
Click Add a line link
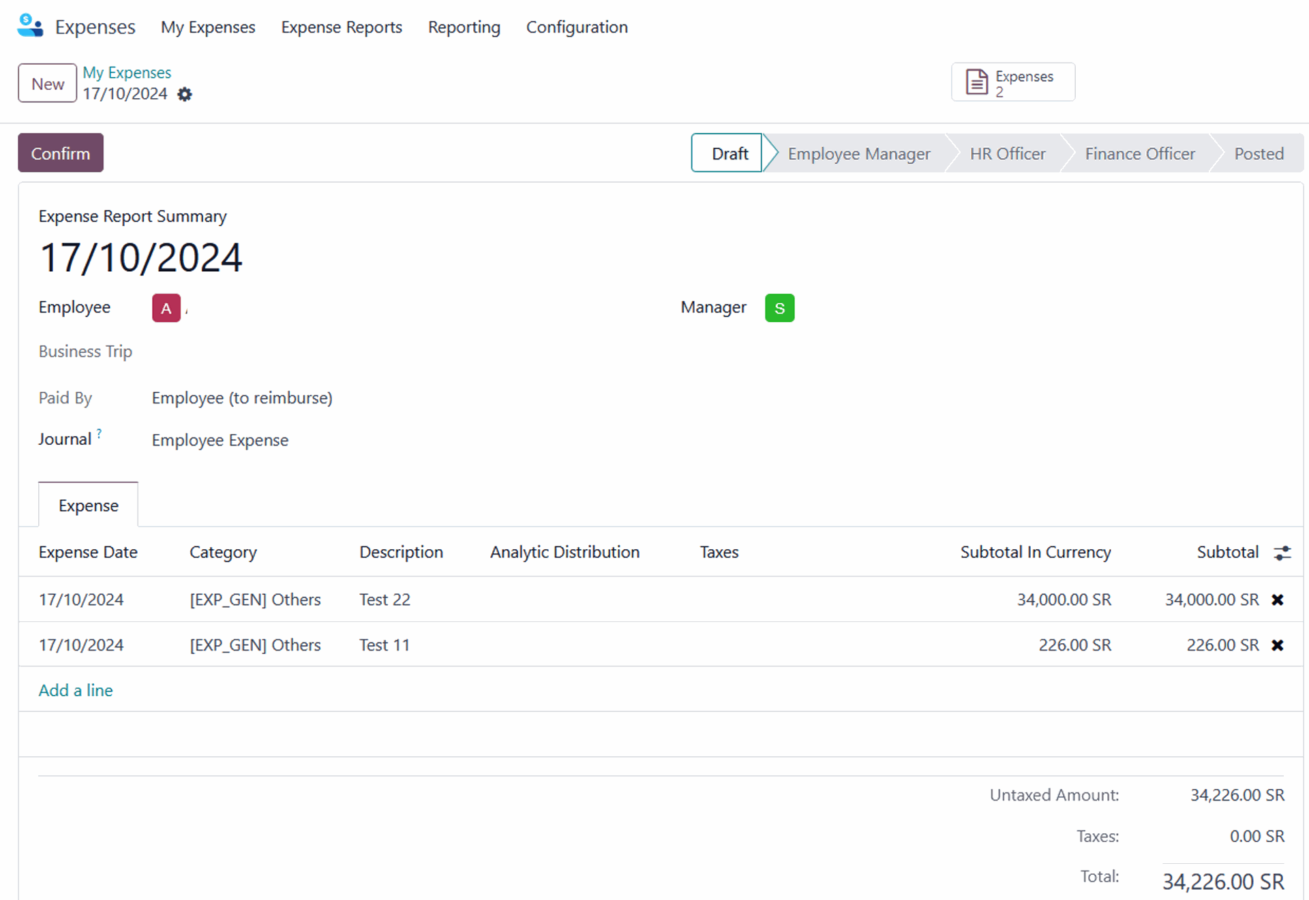coord(76,690)
